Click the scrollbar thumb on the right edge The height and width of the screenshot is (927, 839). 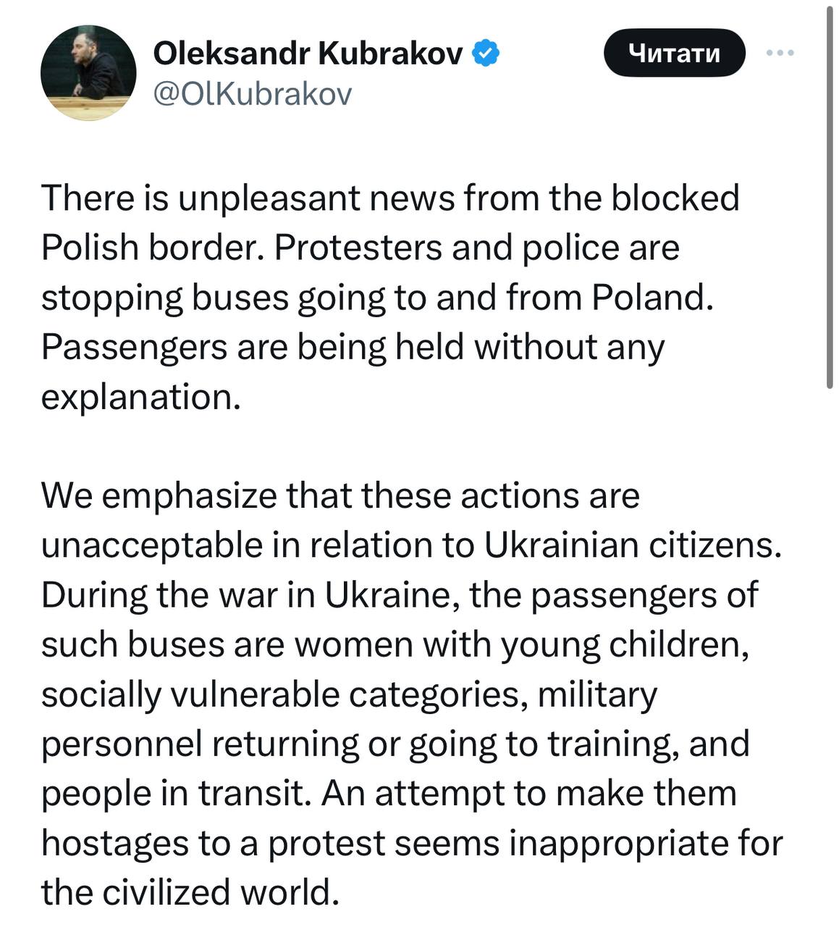830,196
